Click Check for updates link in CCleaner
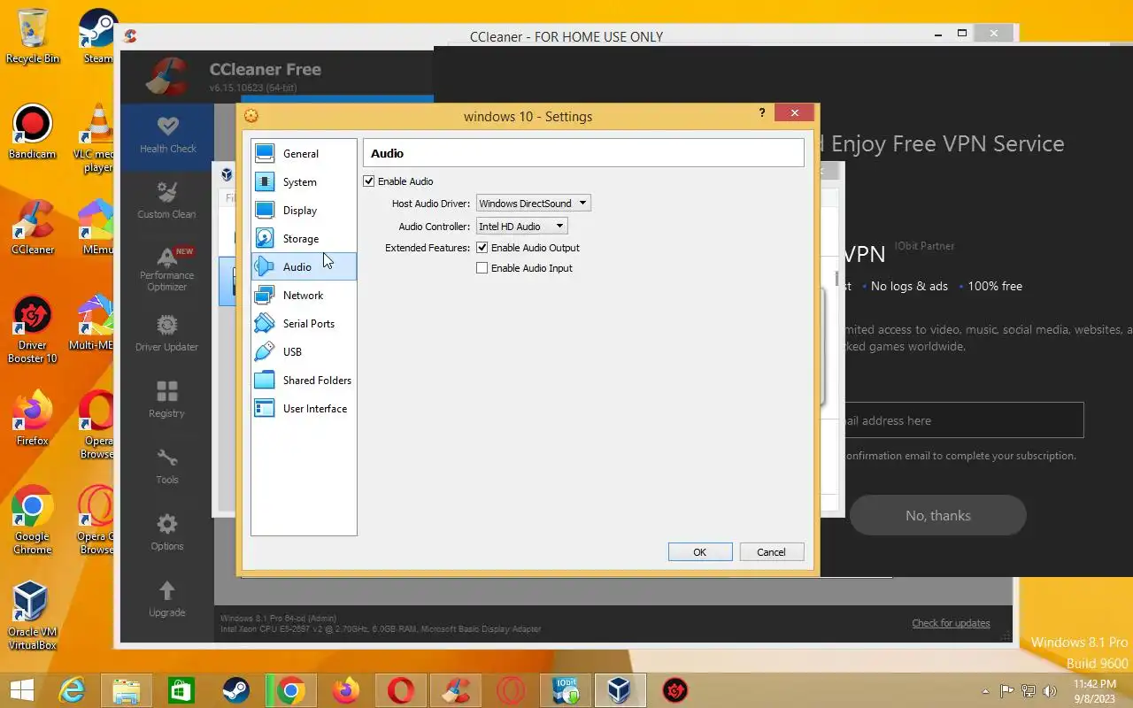The height and width of the screenshot is (708, 1133). point(951,623)
